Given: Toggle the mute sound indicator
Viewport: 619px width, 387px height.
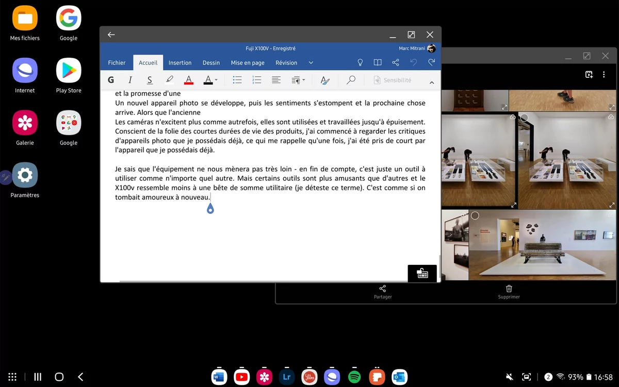Looking at the screenshot, I should click(x=510, y=377).
